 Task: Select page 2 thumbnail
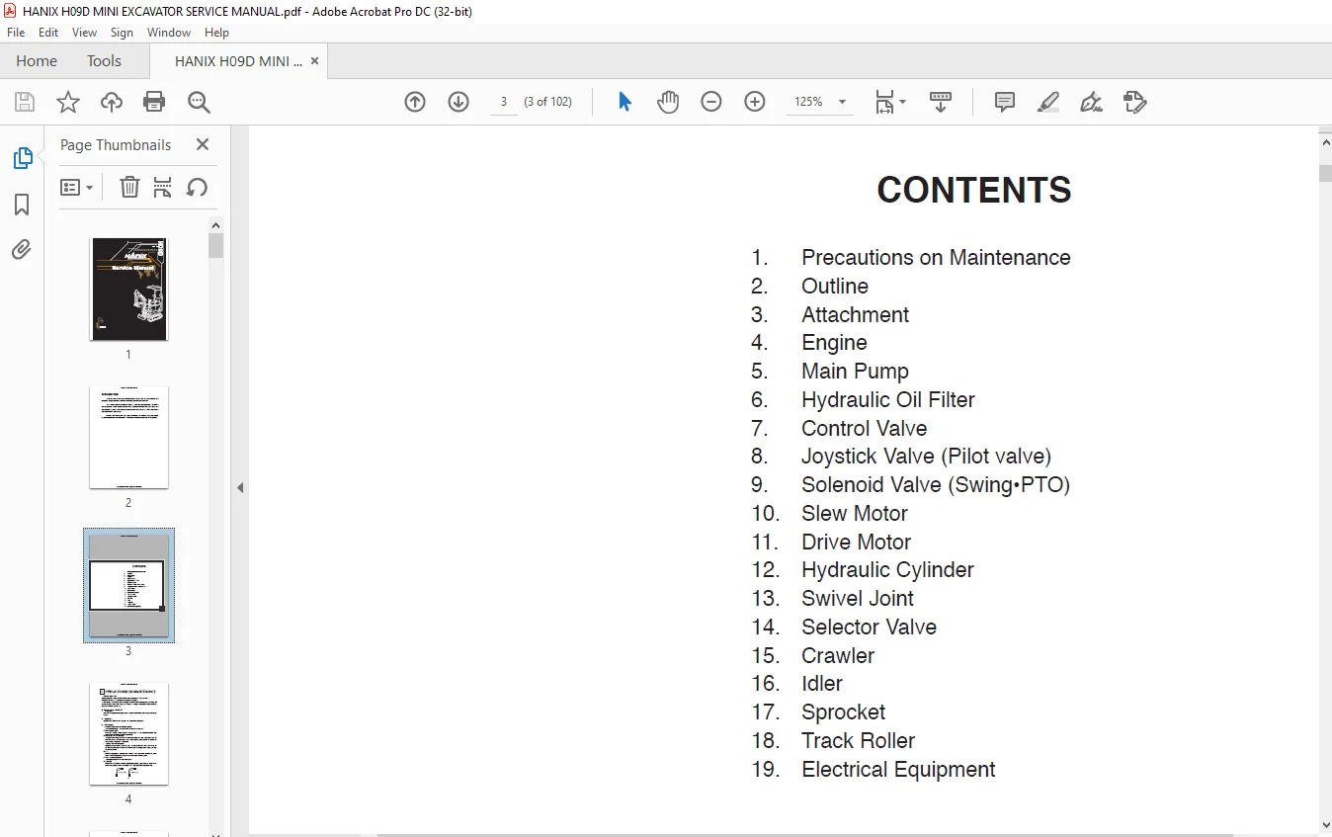pos(128,438)
